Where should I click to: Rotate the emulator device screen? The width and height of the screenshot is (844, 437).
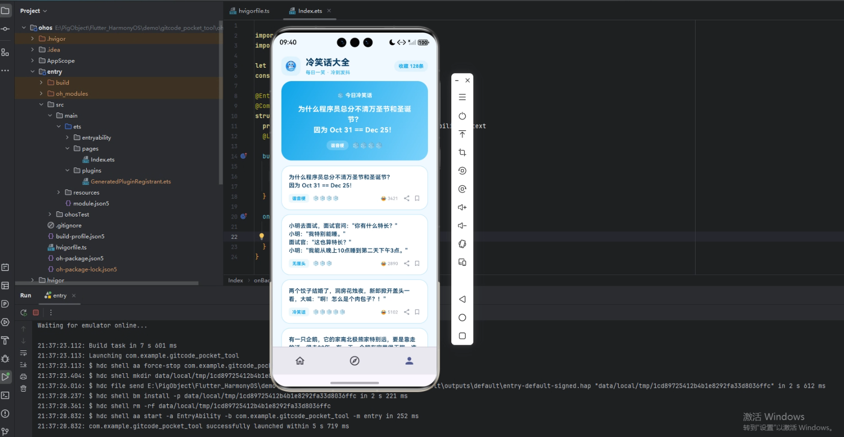[462, 244]
